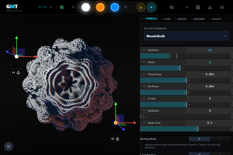Viewport: 233px width, 155px height.
Task: Increase Z Twist with right arrow
Action: 189,105
